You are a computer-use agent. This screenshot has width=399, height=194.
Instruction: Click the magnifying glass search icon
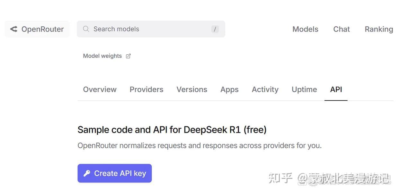point(85,28)
